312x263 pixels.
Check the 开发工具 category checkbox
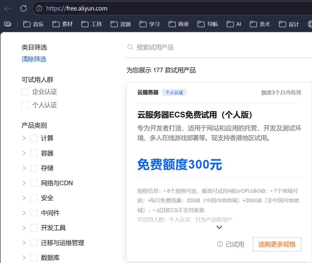coord(34,228)
